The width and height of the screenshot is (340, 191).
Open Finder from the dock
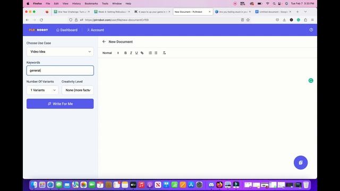click(x=34, y=185)
